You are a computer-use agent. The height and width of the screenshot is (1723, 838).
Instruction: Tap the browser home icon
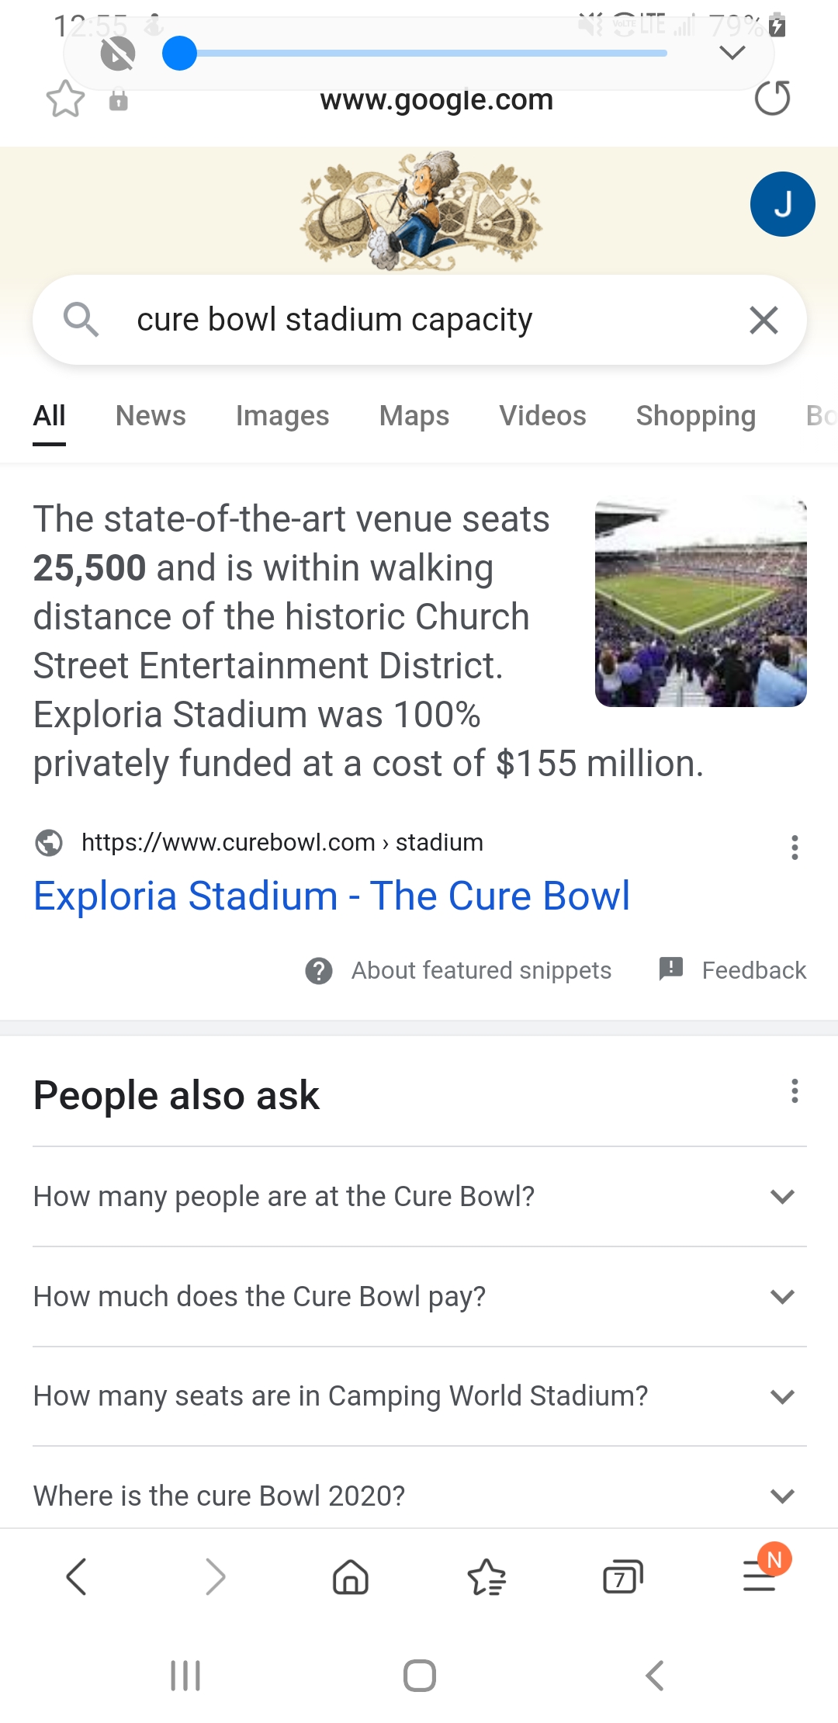(351, 1577)
